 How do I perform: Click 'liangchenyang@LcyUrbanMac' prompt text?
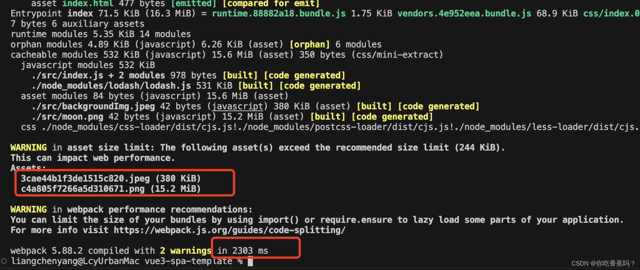(x=75, y=261)
